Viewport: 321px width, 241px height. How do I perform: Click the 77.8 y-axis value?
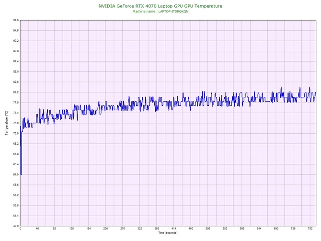(16, 103)
